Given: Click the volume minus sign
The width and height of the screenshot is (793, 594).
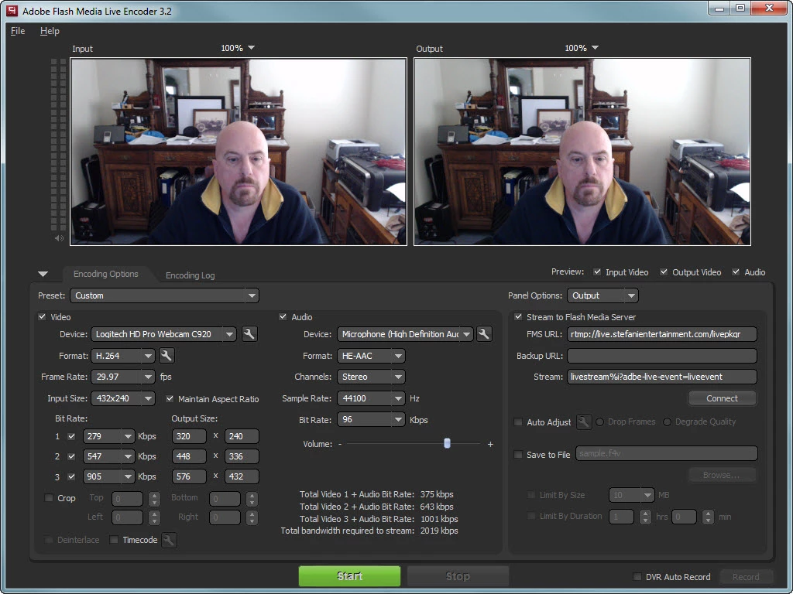Looking at the screenshot, I should [340, 444].
